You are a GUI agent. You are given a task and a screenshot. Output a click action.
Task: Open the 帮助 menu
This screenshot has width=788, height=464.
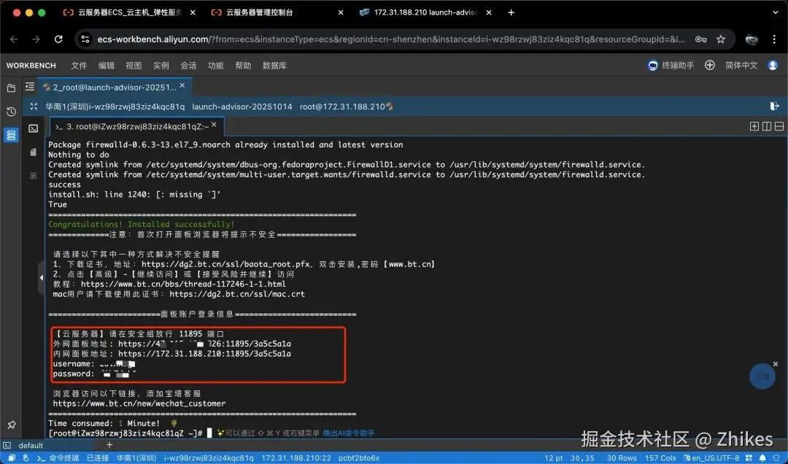243,66
